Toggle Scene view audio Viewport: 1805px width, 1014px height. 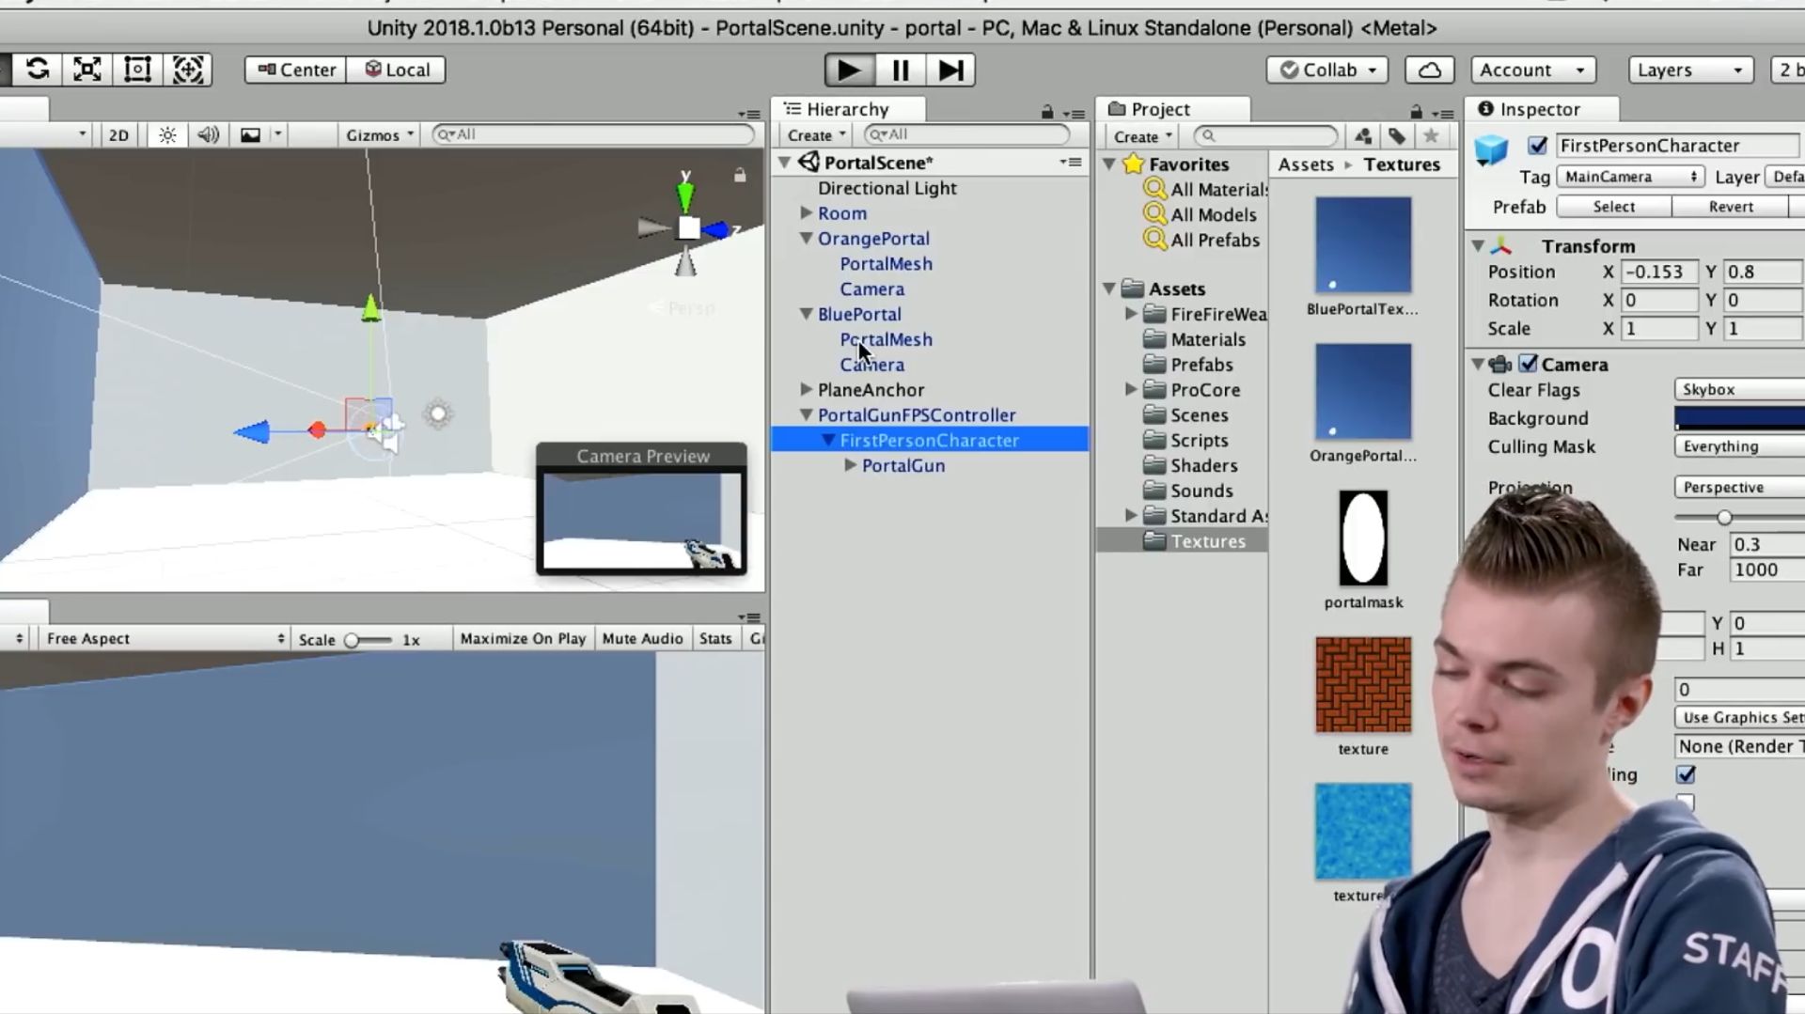(x=208, y=135)
